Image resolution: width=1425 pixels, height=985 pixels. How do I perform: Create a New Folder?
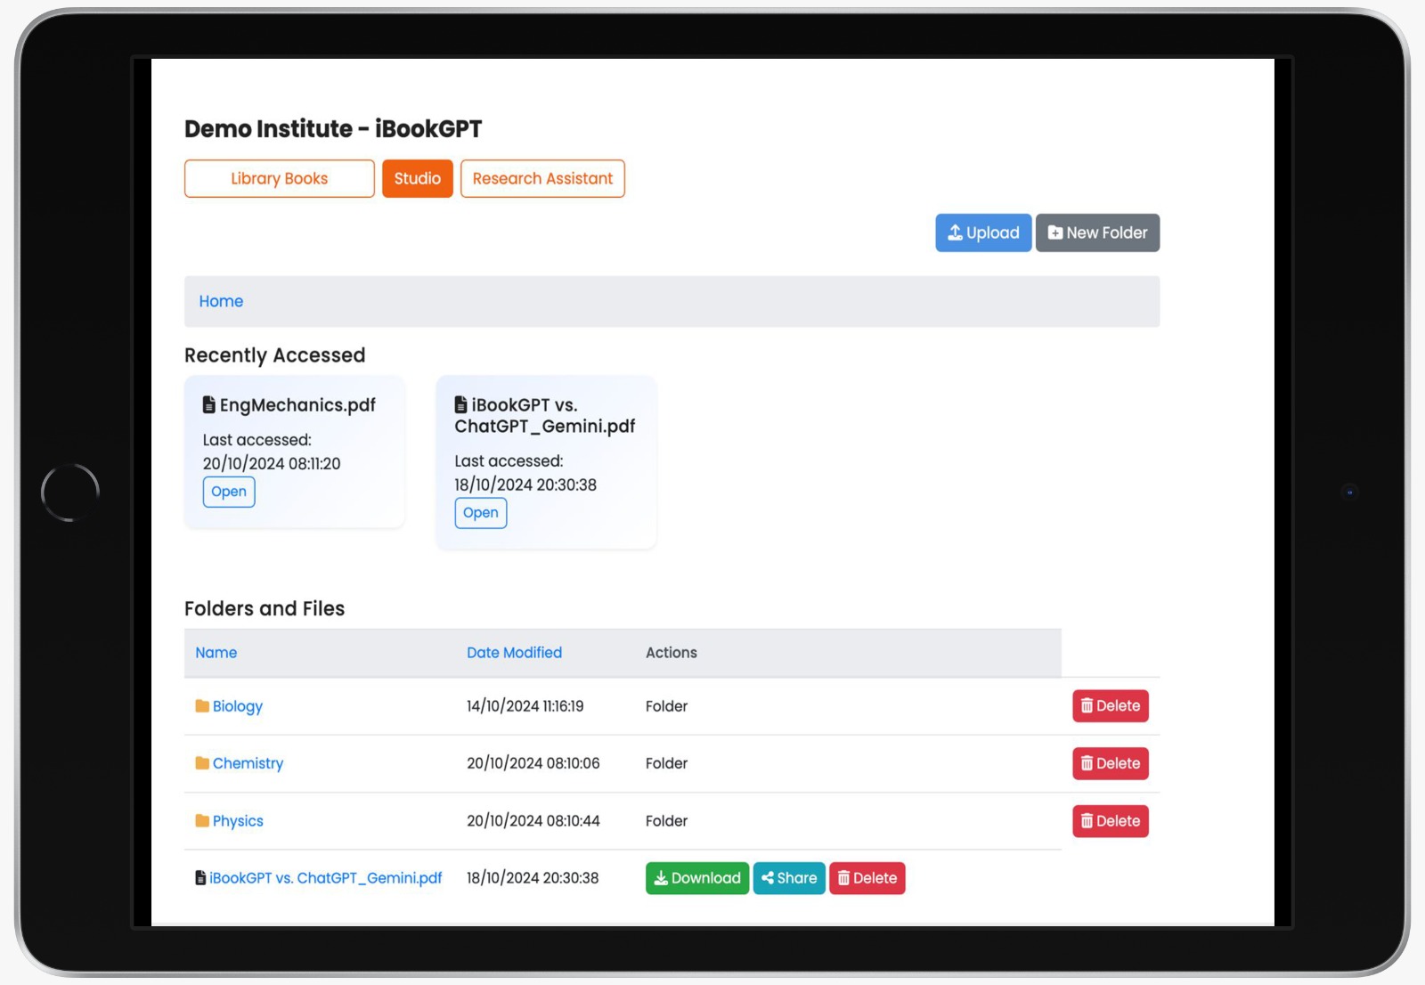tap(1096, 232)
